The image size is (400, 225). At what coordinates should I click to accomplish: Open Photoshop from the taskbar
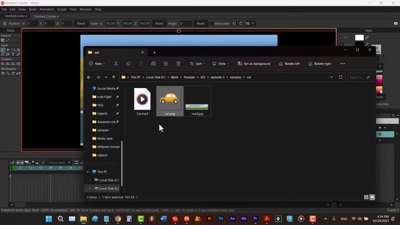221,219
